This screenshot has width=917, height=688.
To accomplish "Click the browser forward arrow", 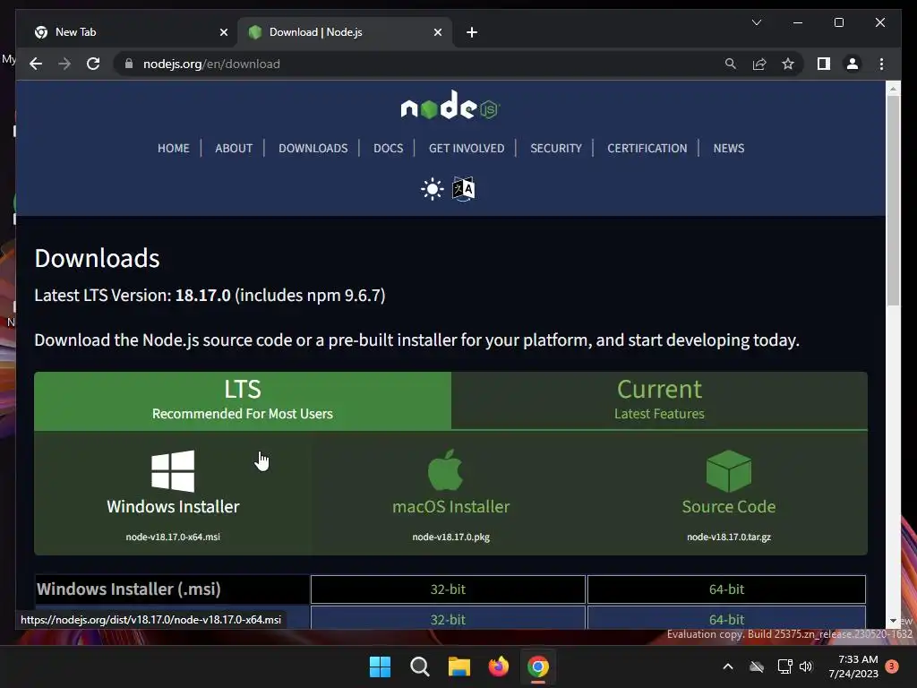I will click(x=64, y=64).
